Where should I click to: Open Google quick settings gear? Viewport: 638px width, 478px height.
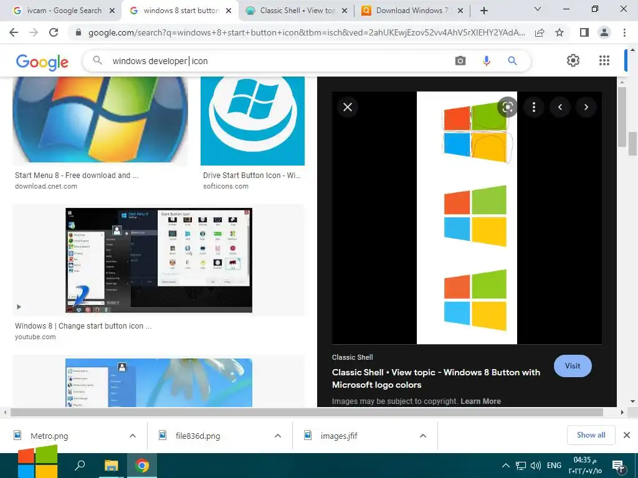coord(573,60)
